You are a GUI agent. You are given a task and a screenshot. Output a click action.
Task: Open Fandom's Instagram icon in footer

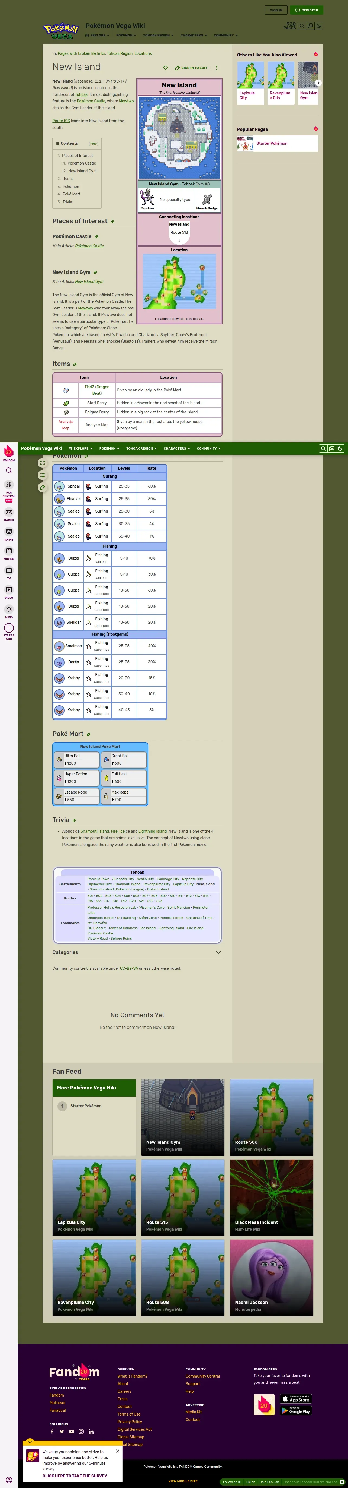(81, 1431)
